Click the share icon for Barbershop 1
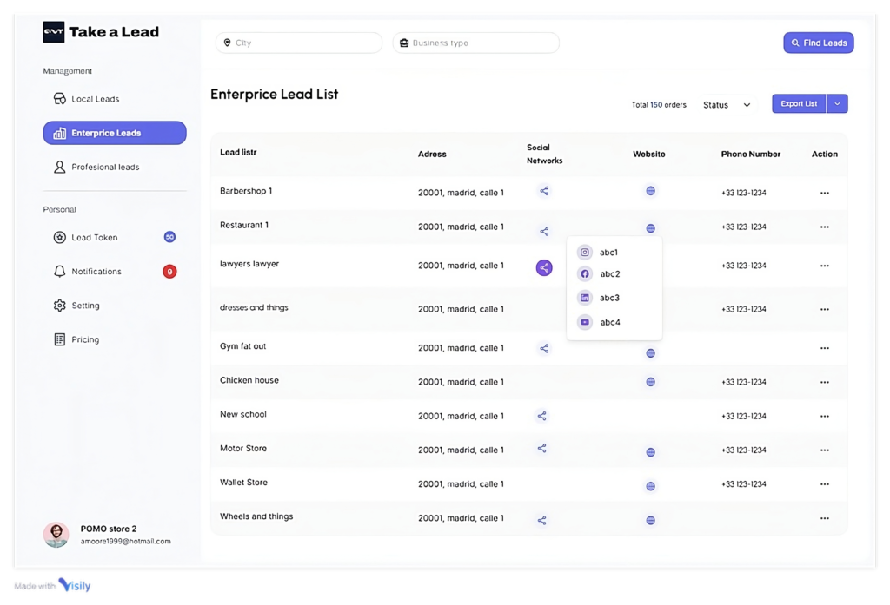Image resolution: width=890 pixels, height=605 pixels. pos(544,191)
